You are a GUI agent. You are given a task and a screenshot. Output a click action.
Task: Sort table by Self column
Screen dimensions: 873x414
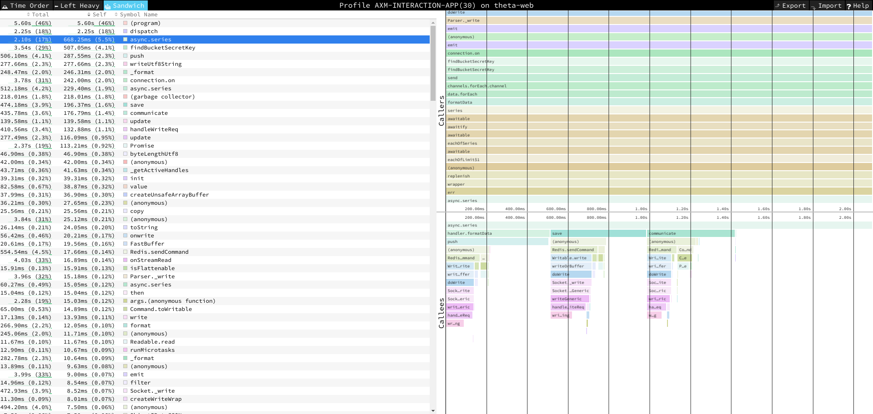(x=96, y=15)
